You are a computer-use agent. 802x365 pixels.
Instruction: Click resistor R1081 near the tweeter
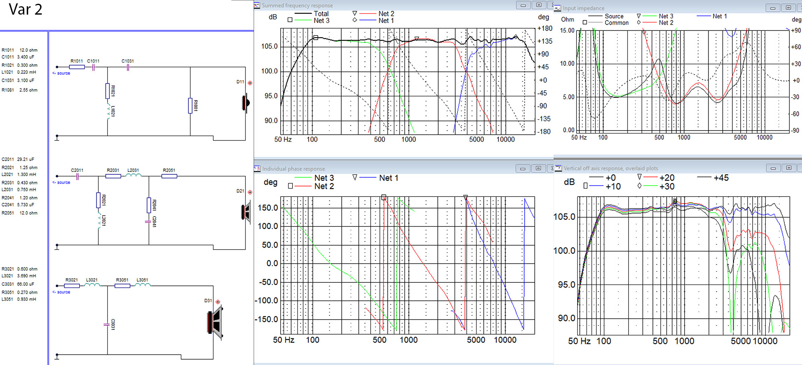coord(190,106)
